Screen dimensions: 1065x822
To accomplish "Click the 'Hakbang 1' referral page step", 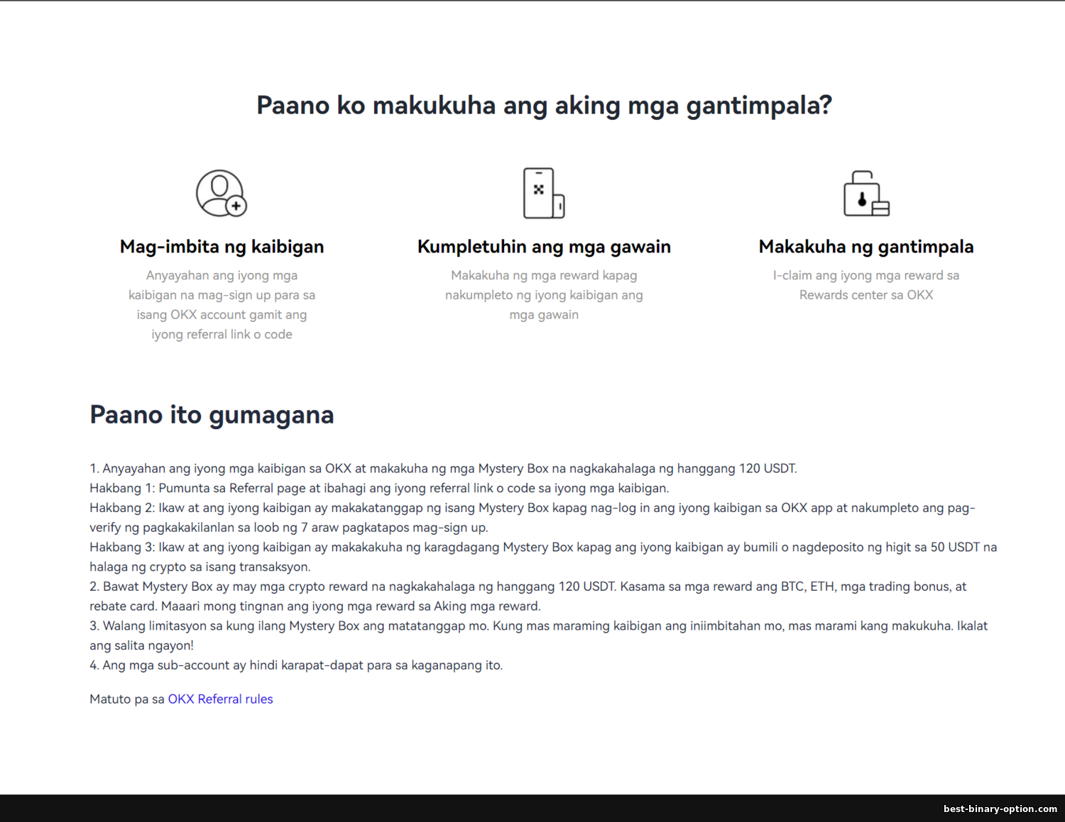I will coord(379,489).
